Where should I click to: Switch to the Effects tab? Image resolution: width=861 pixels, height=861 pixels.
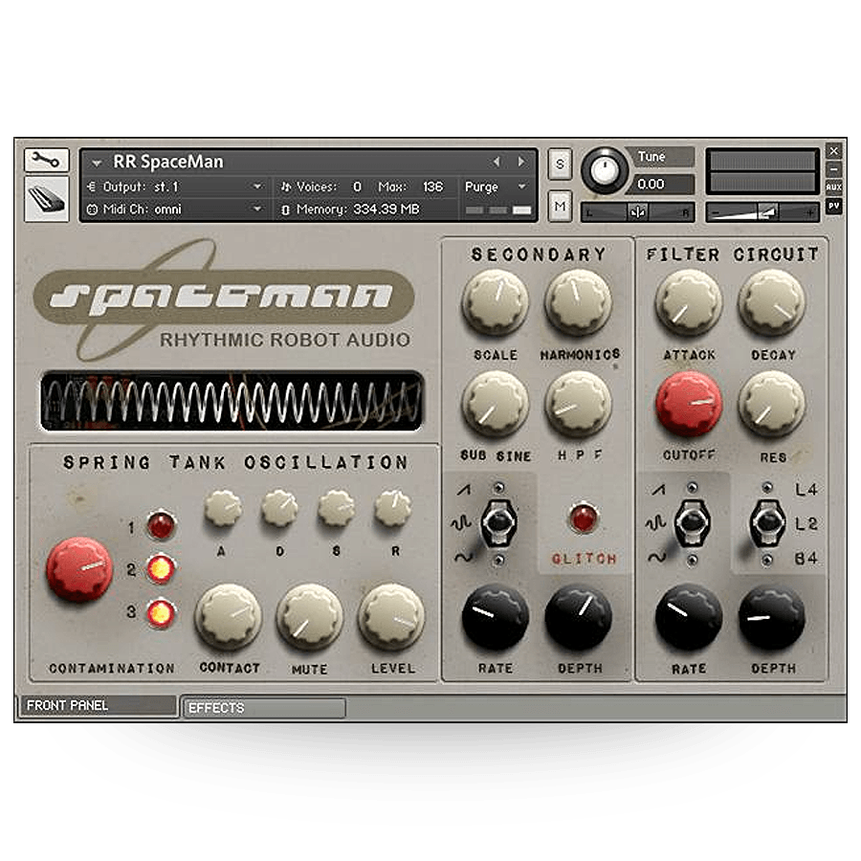click(264, 708)
